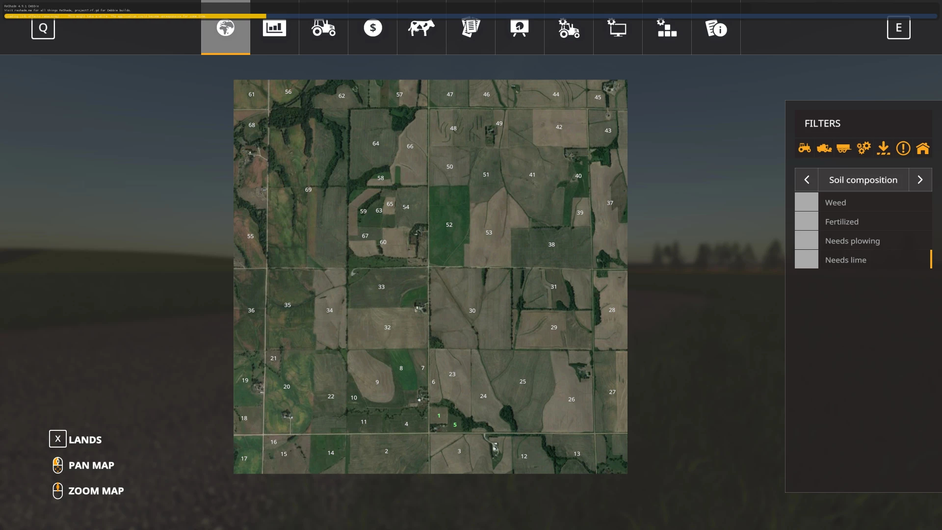Image resolution: width=942 pixels, height=530 pixels.
Task: Toggle the Fertilized soil filter
Action: tap(863, 221)
